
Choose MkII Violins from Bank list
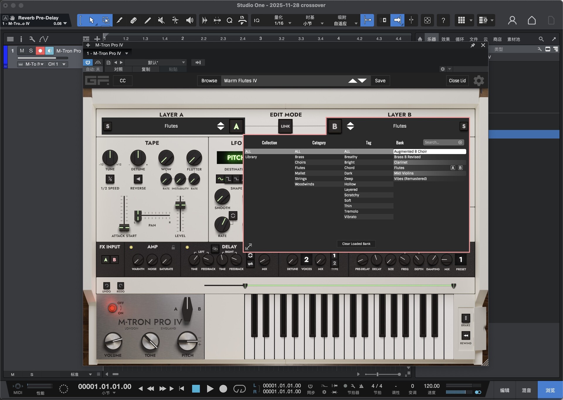click(x=403, y=173)
